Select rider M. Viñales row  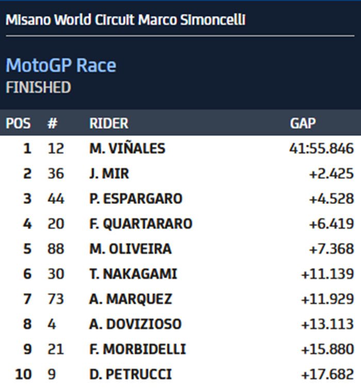click(127, 148)
